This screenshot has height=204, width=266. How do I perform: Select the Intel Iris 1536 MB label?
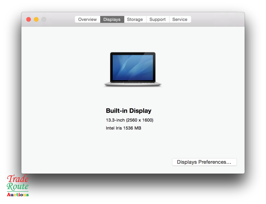point(123,128)
